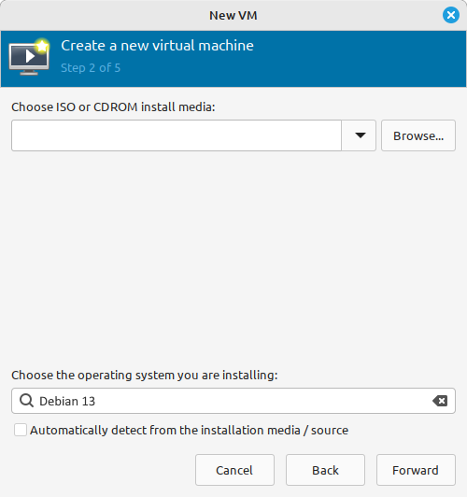The height and width of the screenshot is (497, 467).
Task: Proceed forward to the next step
Action: tap(416, 470)
